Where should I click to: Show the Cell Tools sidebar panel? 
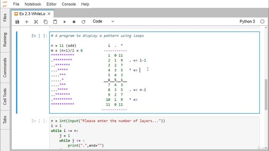tap(5, 96)
